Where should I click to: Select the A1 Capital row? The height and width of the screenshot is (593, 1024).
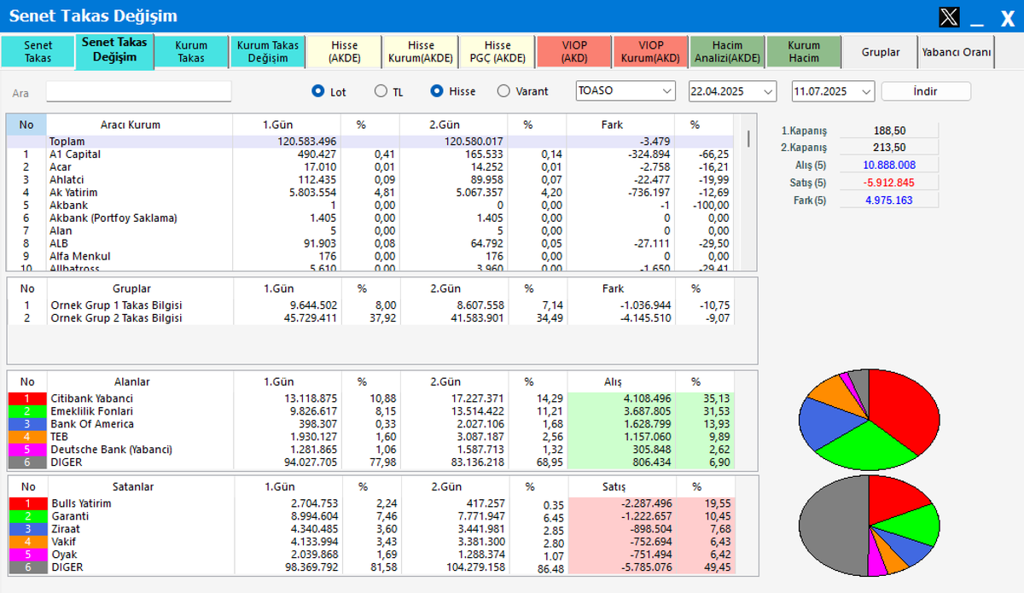(369, 154)
